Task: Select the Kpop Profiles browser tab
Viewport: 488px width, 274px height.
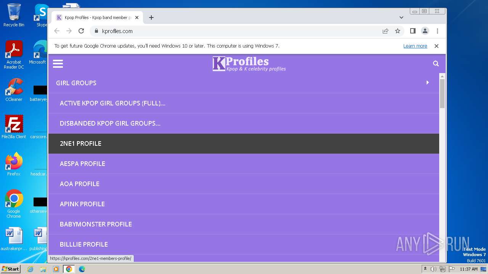Action: pyautogui.click(x=97, y=18)
